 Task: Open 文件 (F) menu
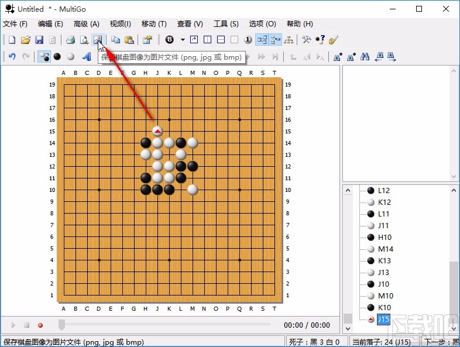point(15,24)
